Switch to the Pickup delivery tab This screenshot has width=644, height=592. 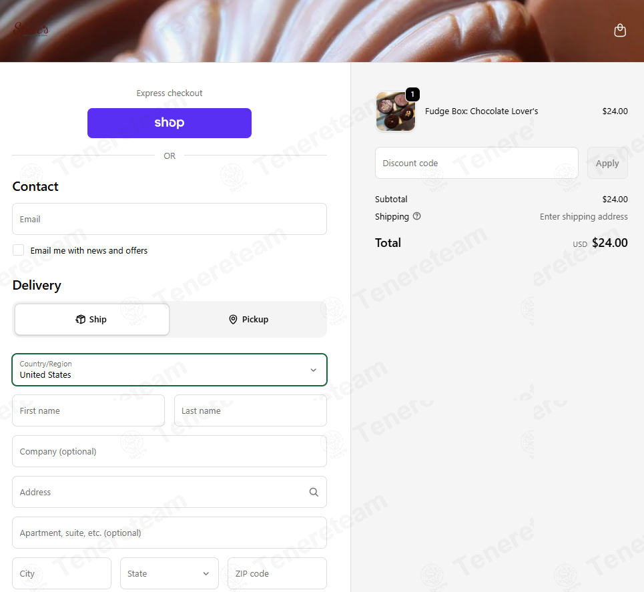point(248,319)
